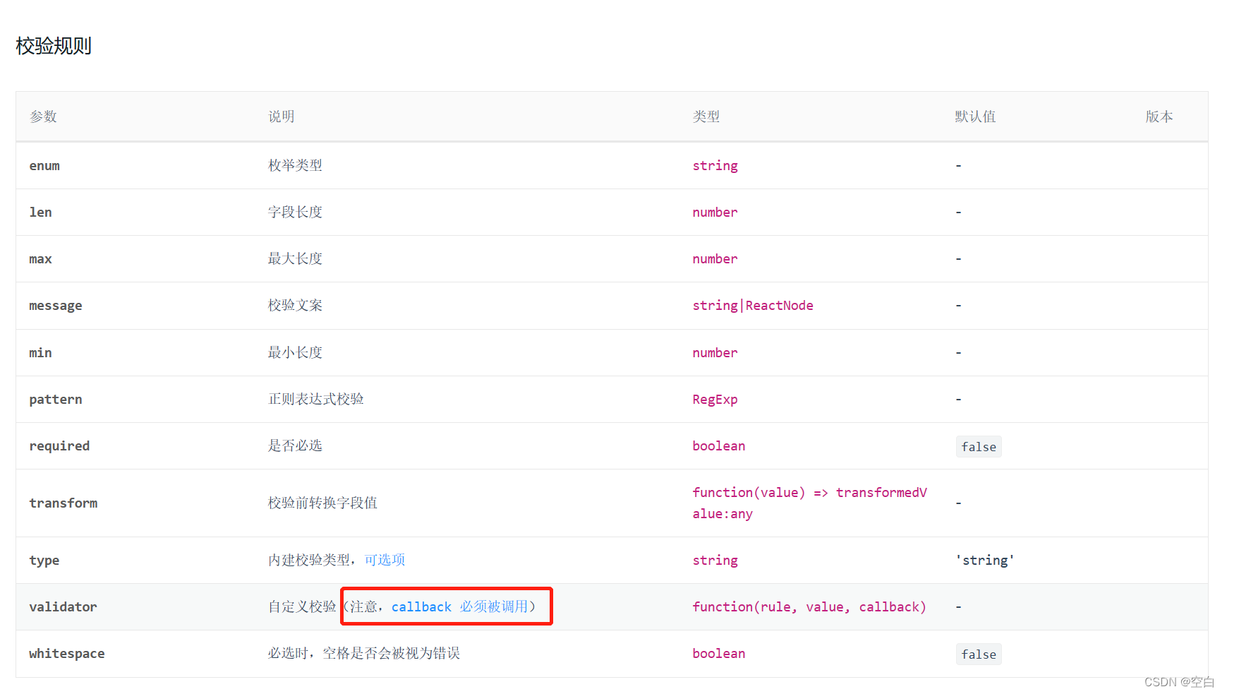Click the number type in len row
Image resolution: width=1239 pixels, height=694 pixels.
(x=715, y=213)
